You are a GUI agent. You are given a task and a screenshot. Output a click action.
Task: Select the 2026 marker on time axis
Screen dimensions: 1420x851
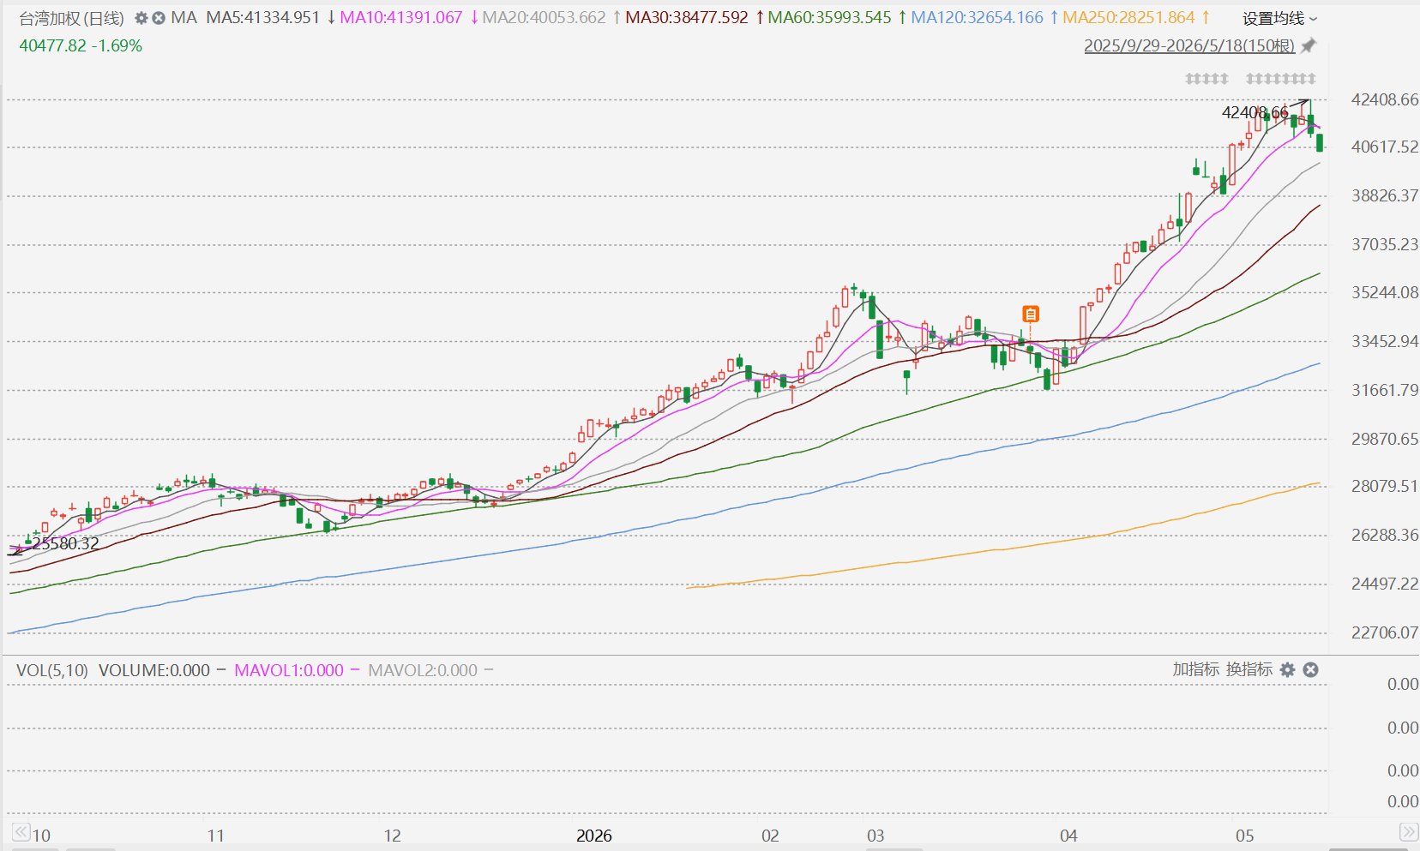click(x=594, y=836)
